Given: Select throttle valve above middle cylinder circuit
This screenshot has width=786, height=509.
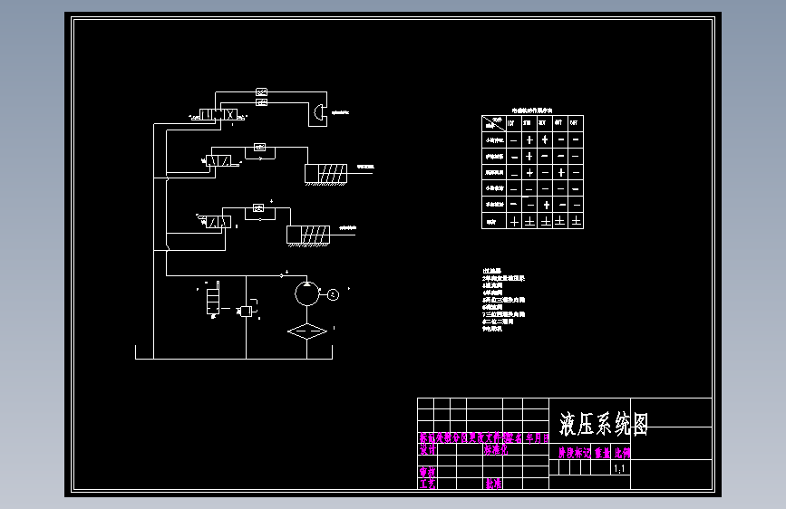Looking at the screenshot, I should [259, 148].
